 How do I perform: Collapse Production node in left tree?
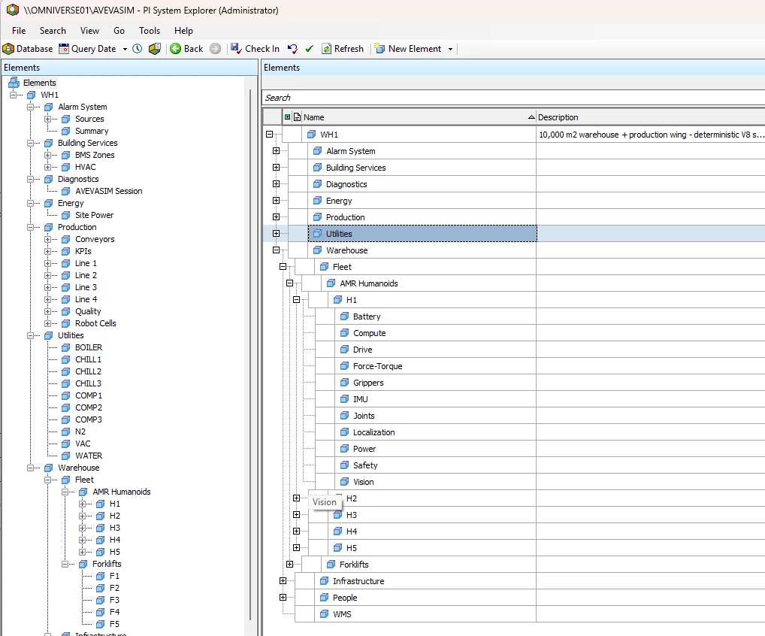[30, 228]
